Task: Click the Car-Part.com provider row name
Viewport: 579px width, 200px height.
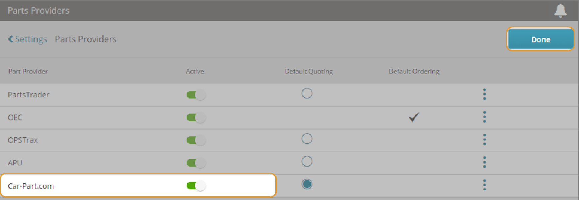Action: click(31, 186)
